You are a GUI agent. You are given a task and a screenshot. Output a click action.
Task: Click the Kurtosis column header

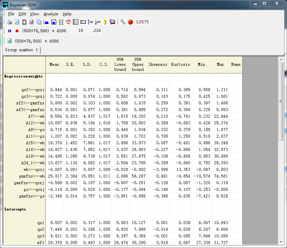180,64
